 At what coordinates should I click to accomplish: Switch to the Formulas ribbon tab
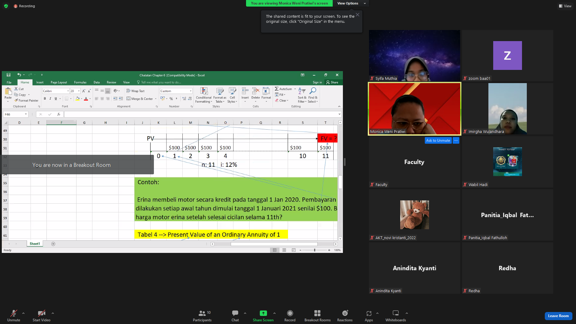[80, 82]
